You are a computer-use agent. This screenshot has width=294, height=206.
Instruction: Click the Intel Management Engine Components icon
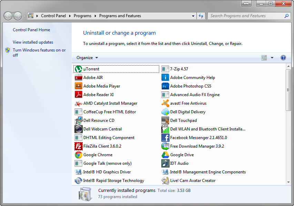[x=165, y=172]
